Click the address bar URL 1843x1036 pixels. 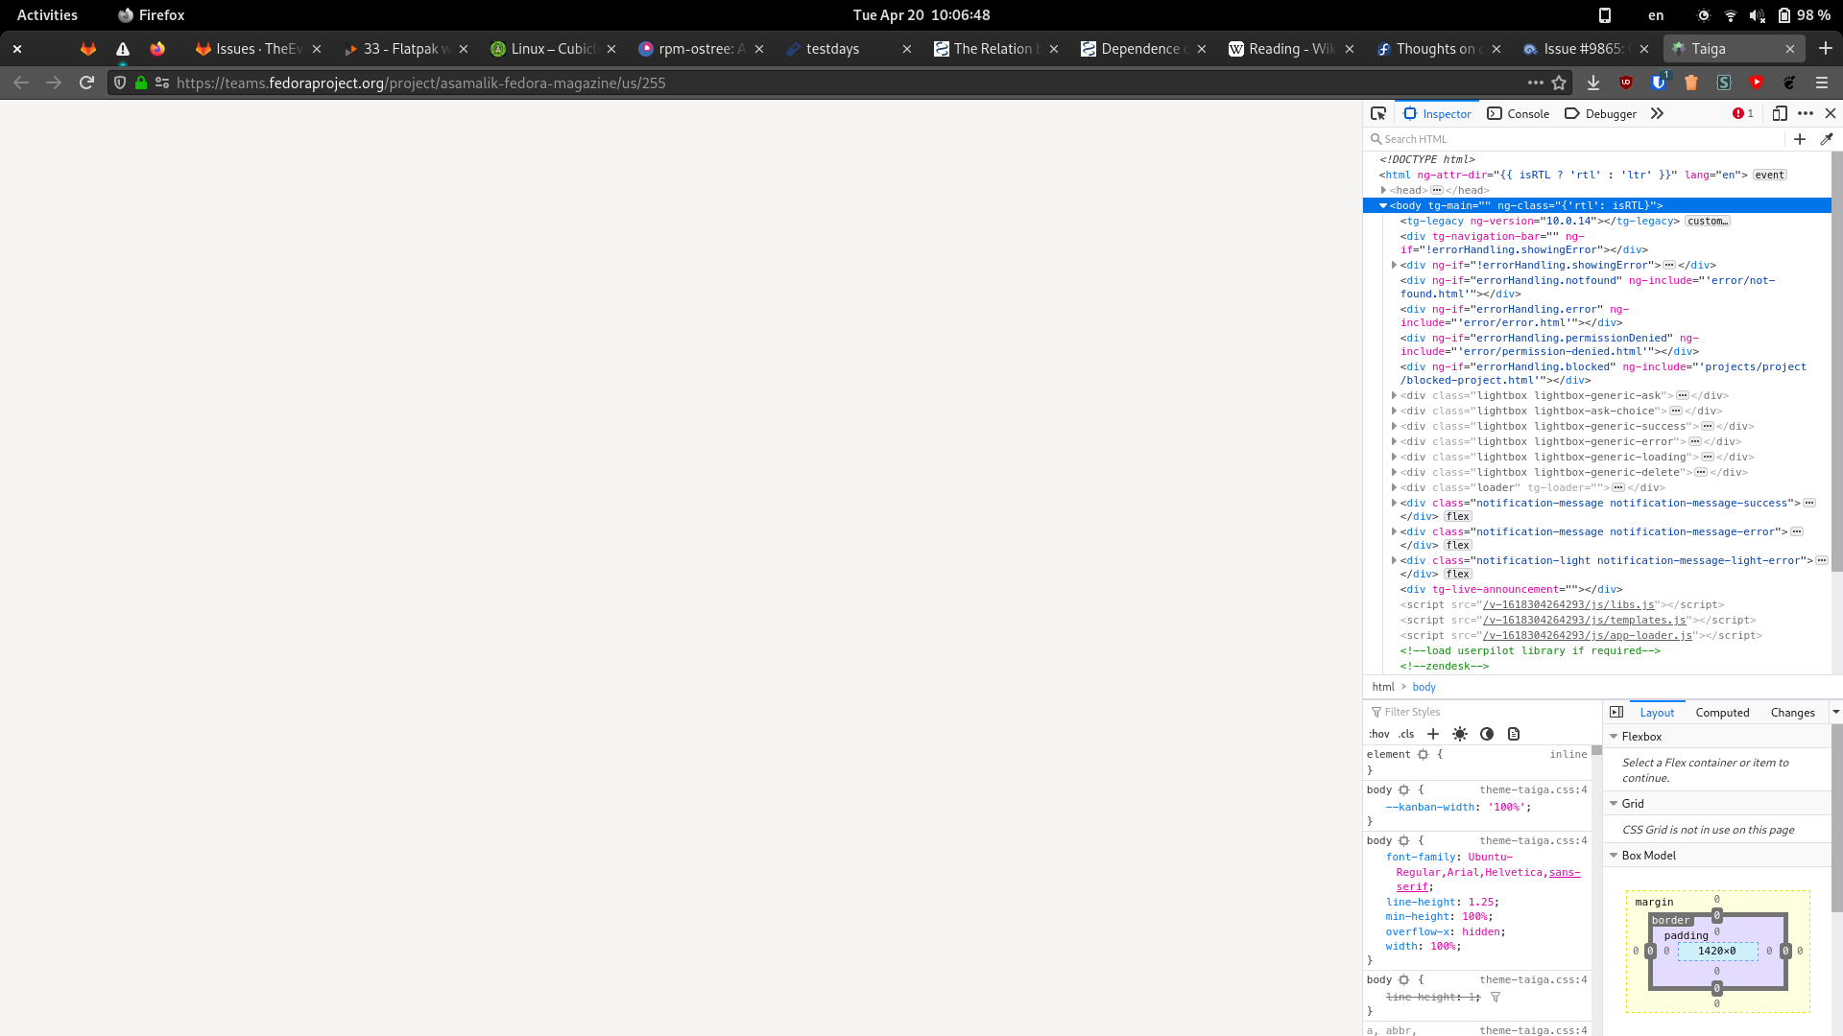pos(420,82)
